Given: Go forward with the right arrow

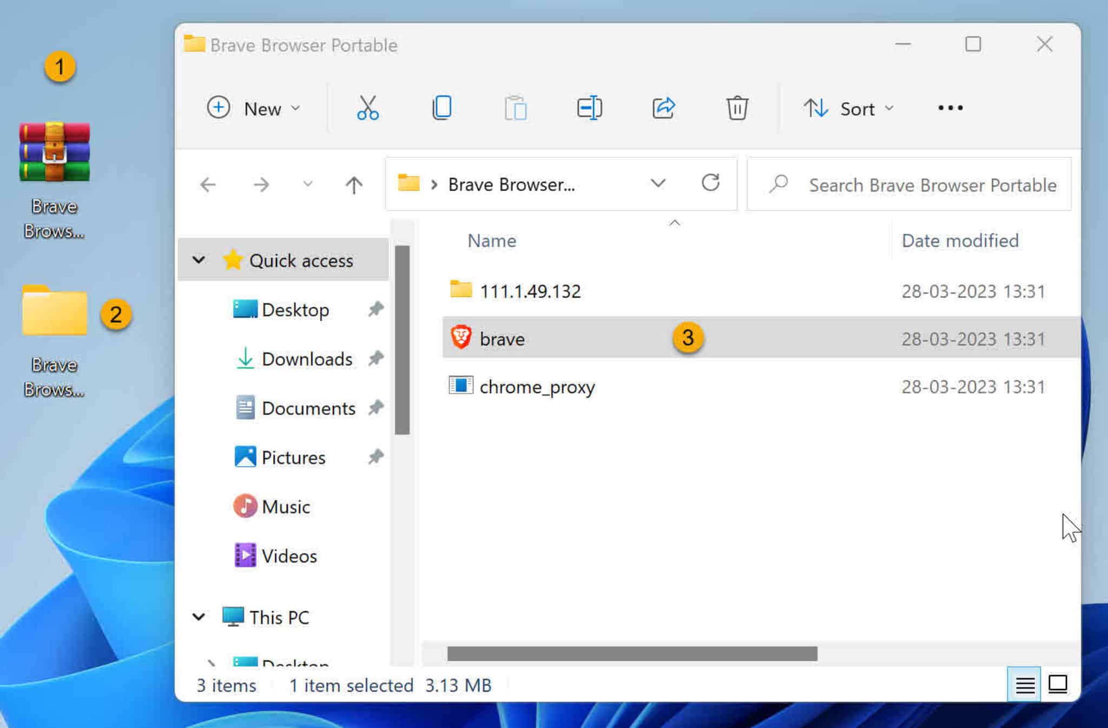Looking at the screenshot, I should point(261,185).
